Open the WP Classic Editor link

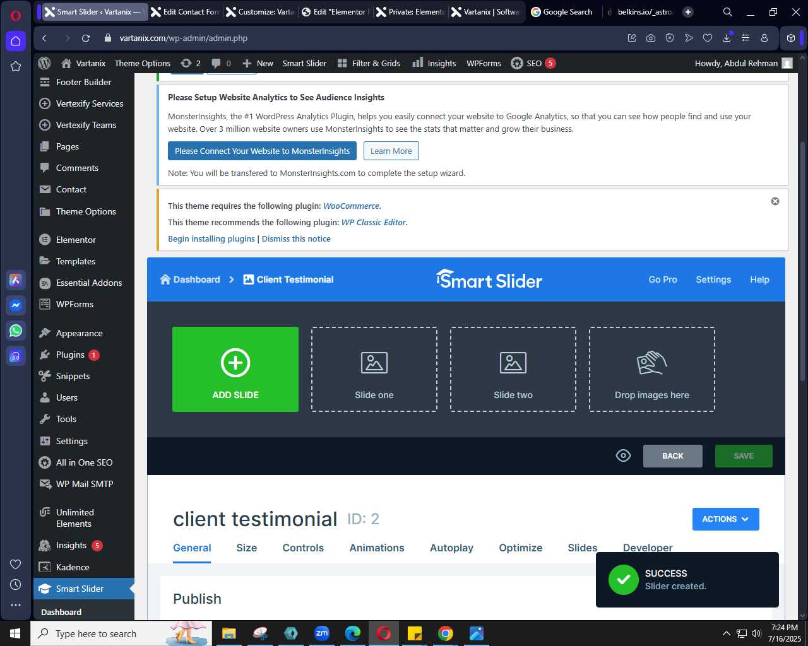(x=374, y=222)
